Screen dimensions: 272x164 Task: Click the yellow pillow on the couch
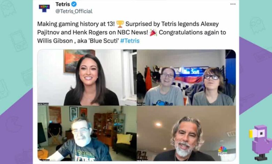pyautogui.click(x=124, y=139)
